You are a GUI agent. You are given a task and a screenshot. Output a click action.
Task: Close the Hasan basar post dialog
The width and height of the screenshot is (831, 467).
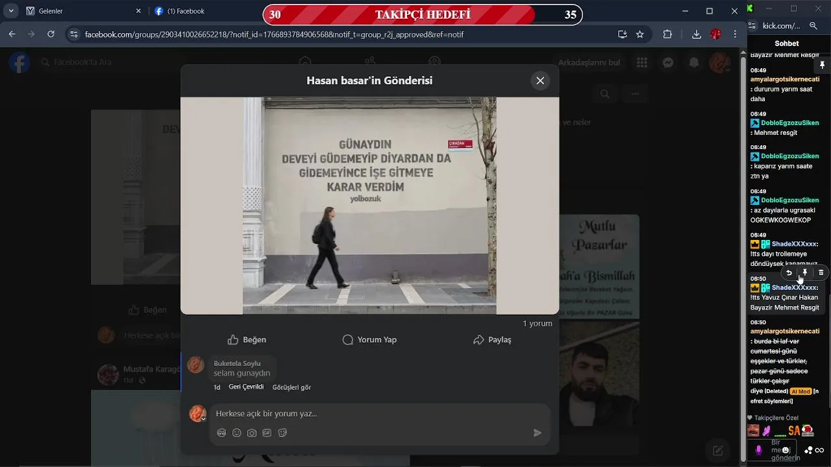(x=540, y=80)
